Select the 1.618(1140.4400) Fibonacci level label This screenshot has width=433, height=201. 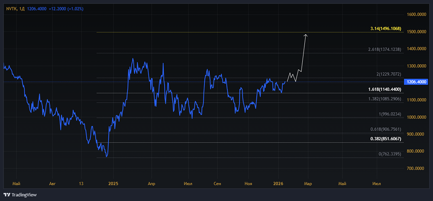tap(385, 89)
